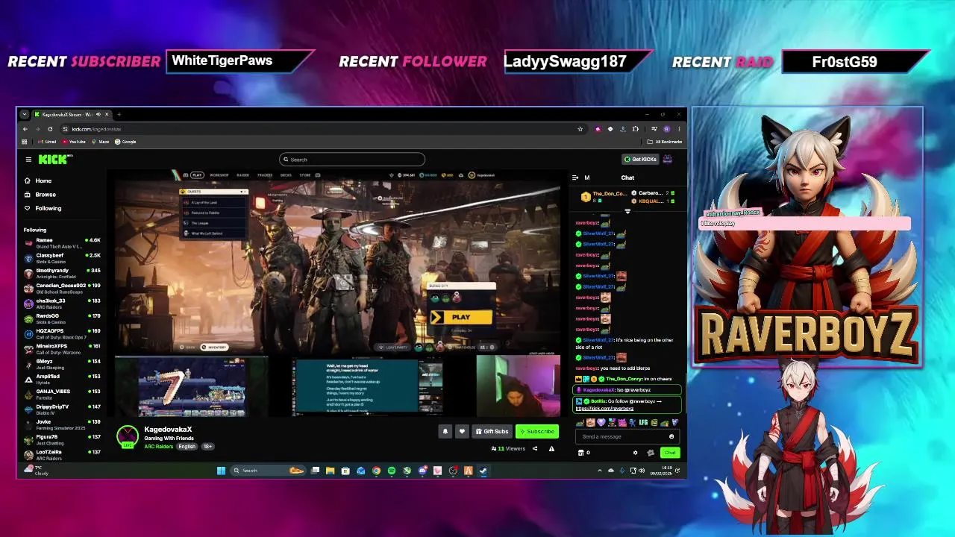Click the English language tag
The height and width of the screenshot is (537, 955).
pyautogui.click(x=187, y=446)
